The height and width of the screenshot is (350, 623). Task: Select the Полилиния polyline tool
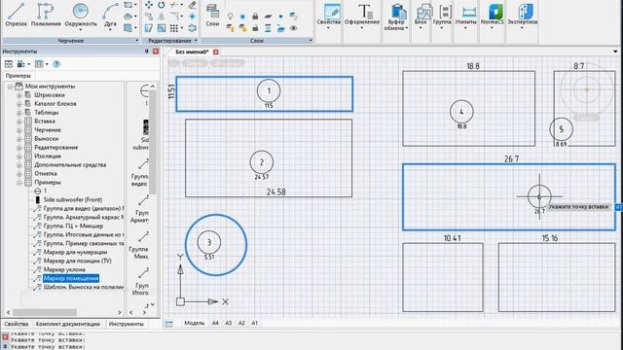tap(46, 15)
